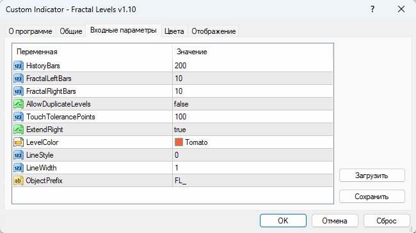This screenshot has width=416, height=233.
Task: Select the LineStyle value 0
Action: pos(177,155)
